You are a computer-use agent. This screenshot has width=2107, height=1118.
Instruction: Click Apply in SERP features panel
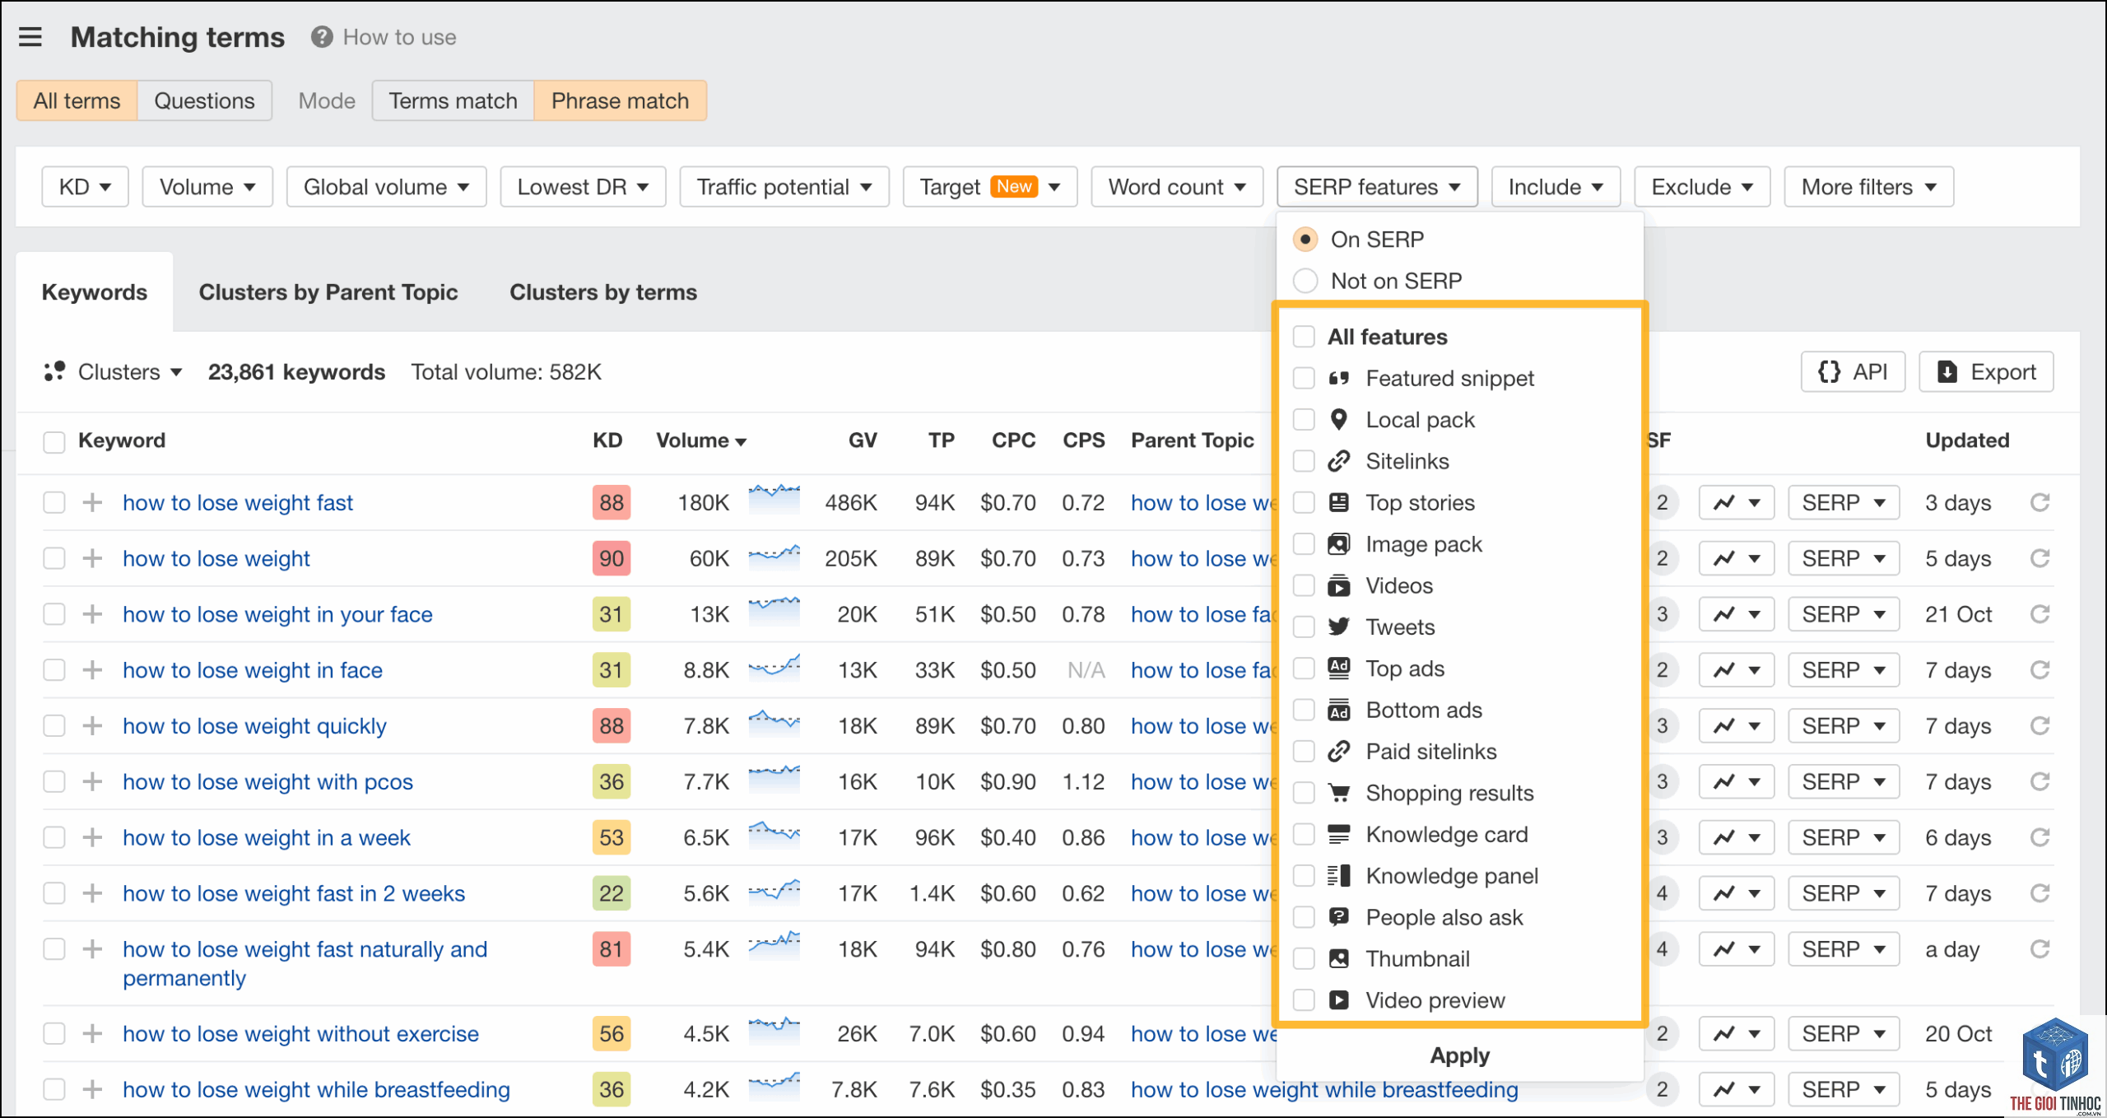[x=1460, y=1055]
